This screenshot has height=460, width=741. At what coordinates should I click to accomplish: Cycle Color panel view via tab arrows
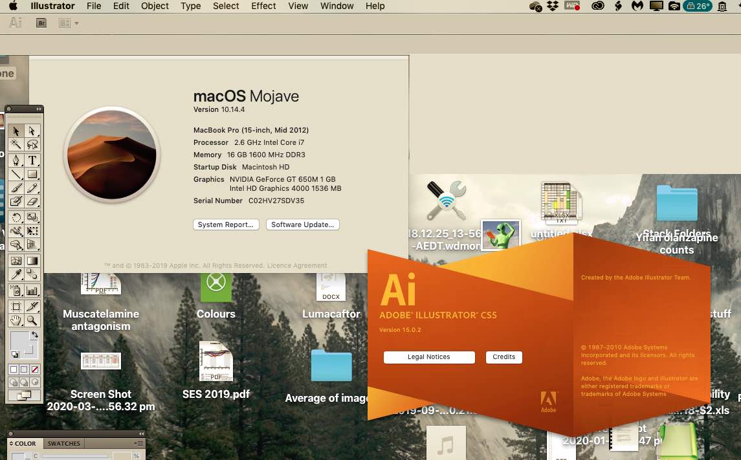coord(12,443)
